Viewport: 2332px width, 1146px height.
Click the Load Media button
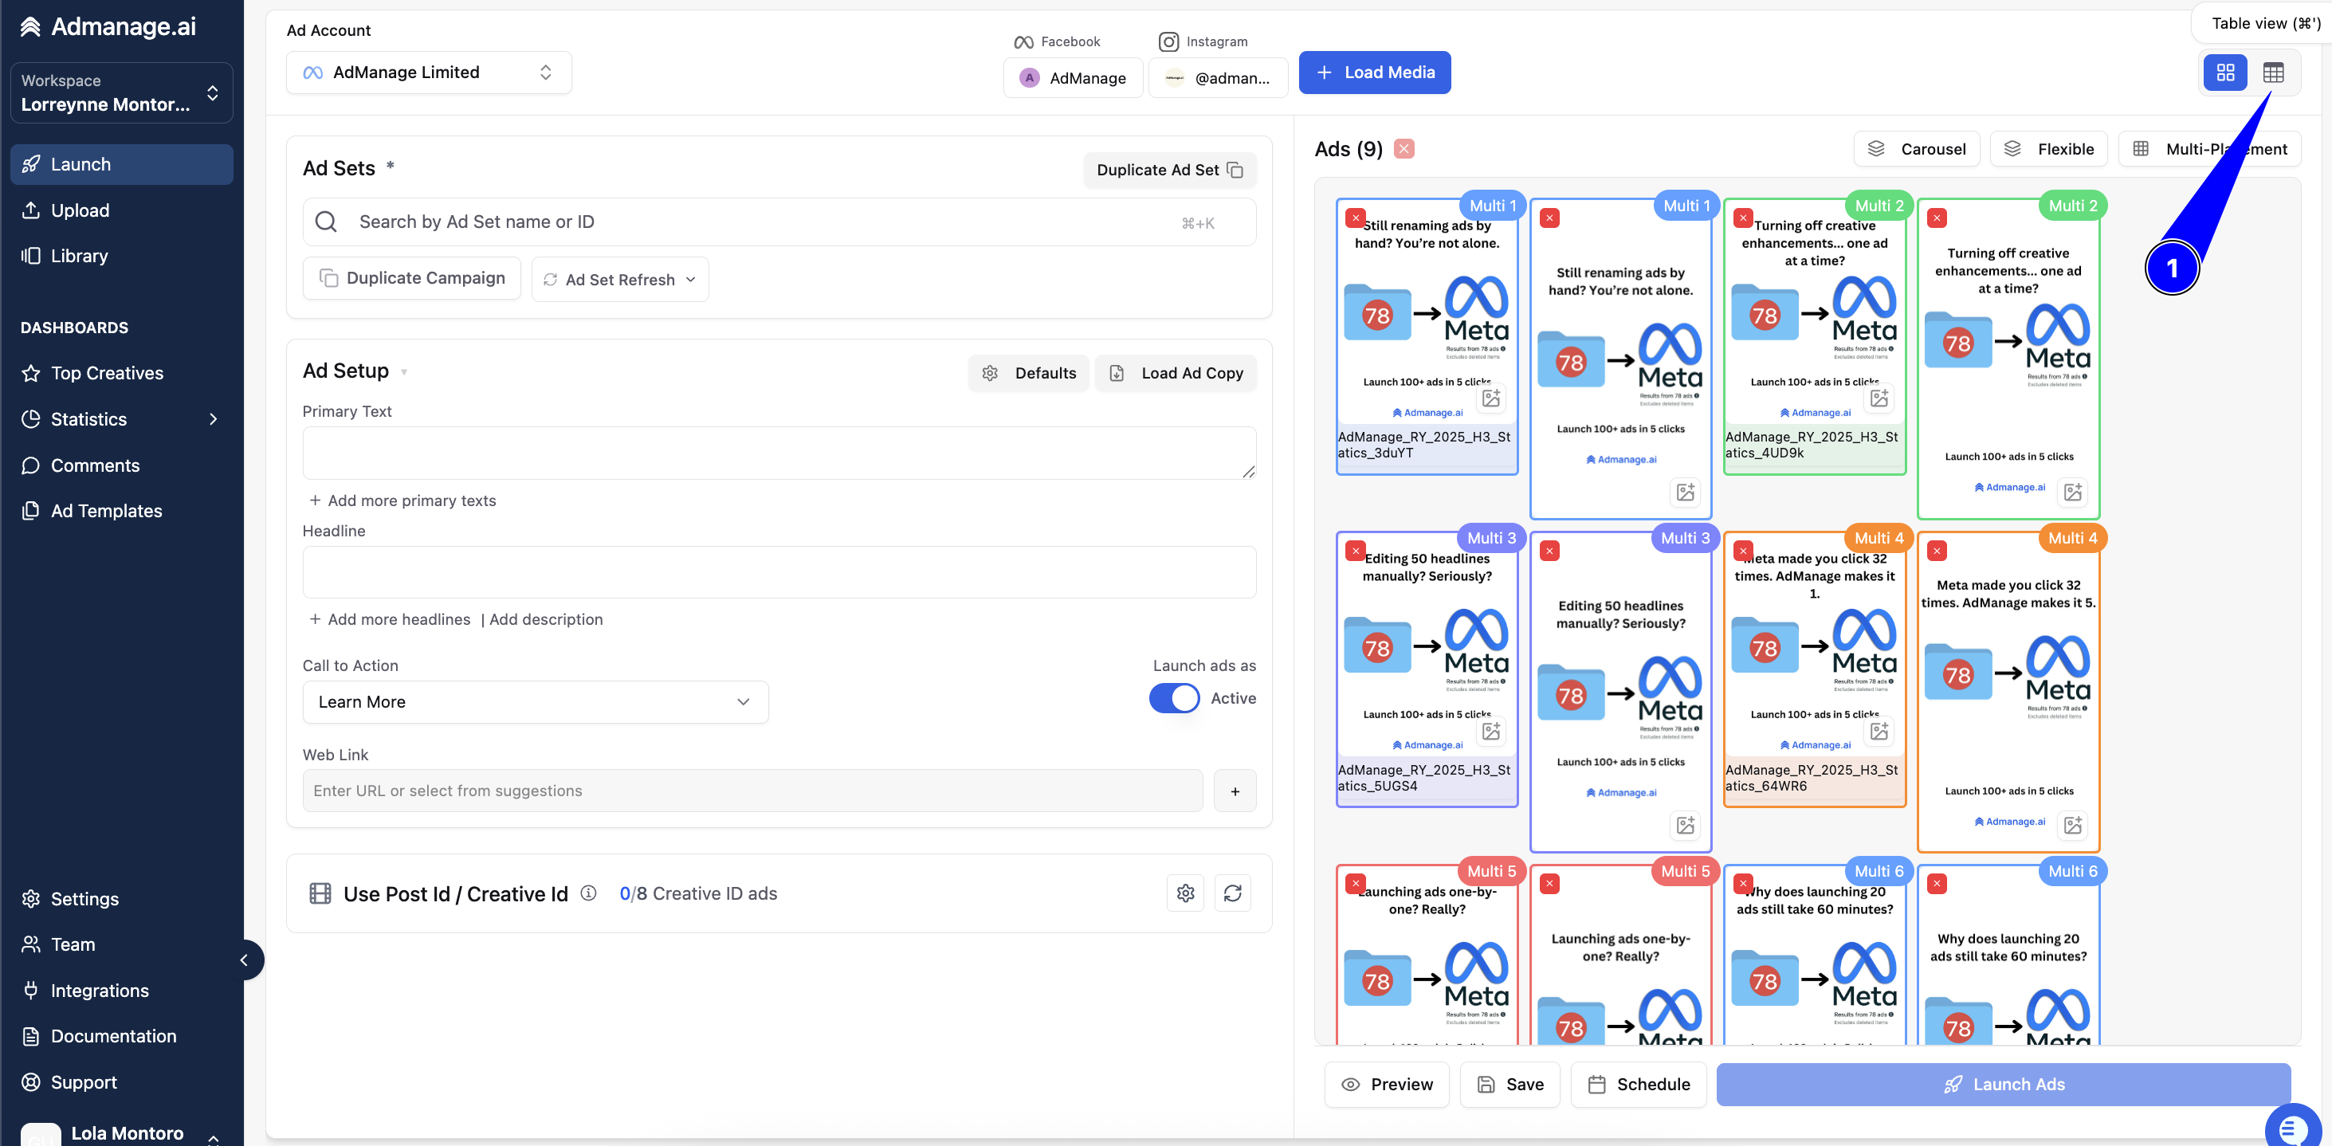click(1374, 73)
